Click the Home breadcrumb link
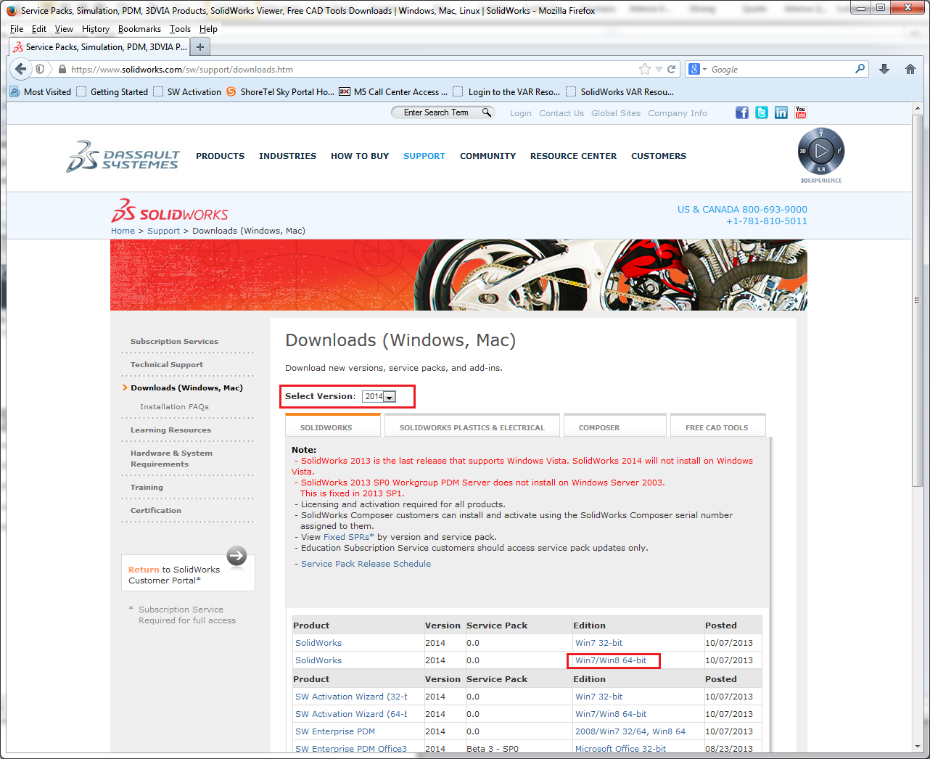The image size is (930, 759). click(123, 231)
